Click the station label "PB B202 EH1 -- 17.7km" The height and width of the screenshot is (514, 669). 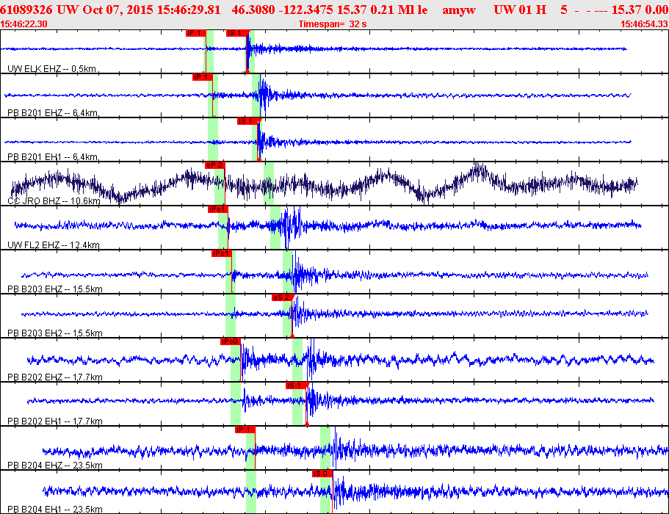pyautogui.click(x=54, y=421)
